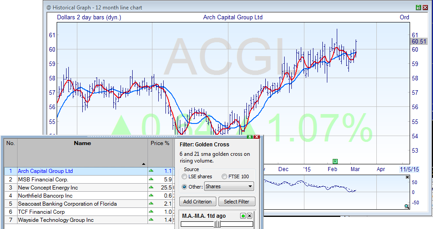This screenshot has width=433, height=229.
Task: Click the 25.5 price percent cell
Action: point(166,188)
